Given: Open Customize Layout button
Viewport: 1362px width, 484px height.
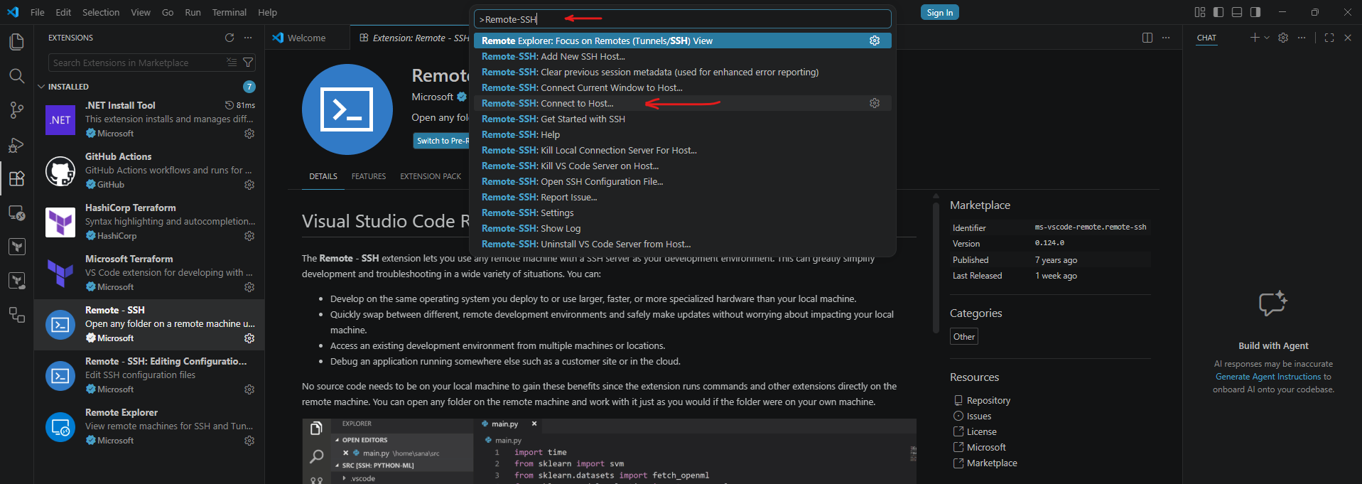Looking at the screenshot, I should click(x=1200, y=12).
